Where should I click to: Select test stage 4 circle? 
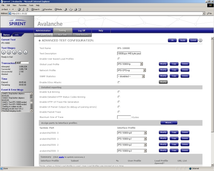[x=20, y=52]
